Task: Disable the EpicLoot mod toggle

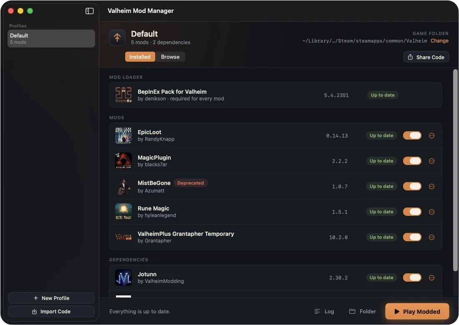Action: coord(412,135)
